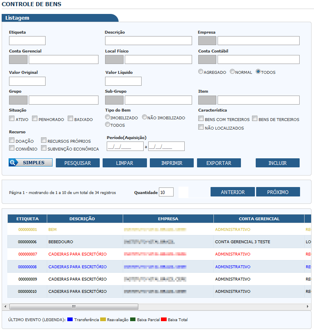Image resolution: width=314 pixels, height=331 pixels.
Task: Click the Empresa name input field
Action: pyautogui.click(x=259, y=41)
